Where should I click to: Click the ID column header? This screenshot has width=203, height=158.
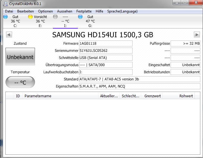(x=18, y=96)
